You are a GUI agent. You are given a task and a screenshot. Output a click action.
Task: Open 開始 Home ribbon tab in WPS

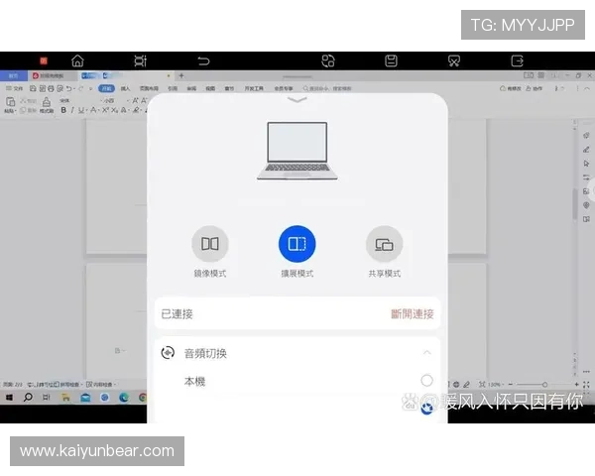click(x=106, y=88)
